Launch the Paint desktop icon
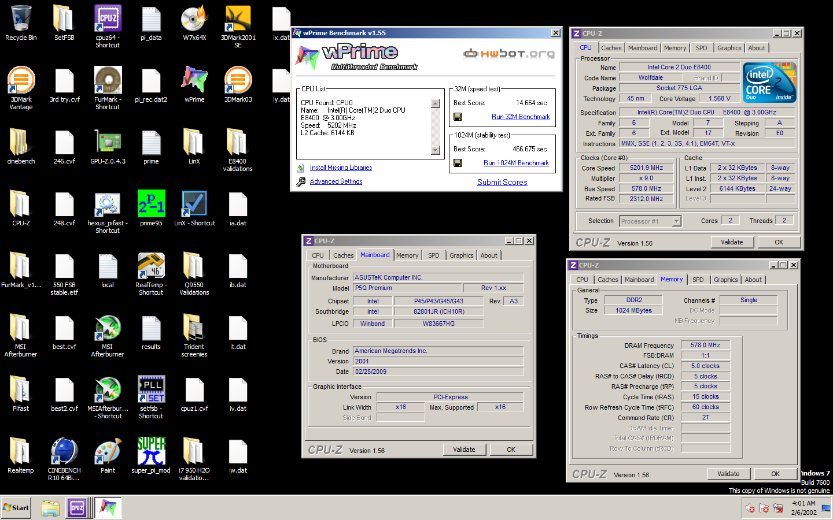Screen dimensions: 833x520 coord(108,456)
